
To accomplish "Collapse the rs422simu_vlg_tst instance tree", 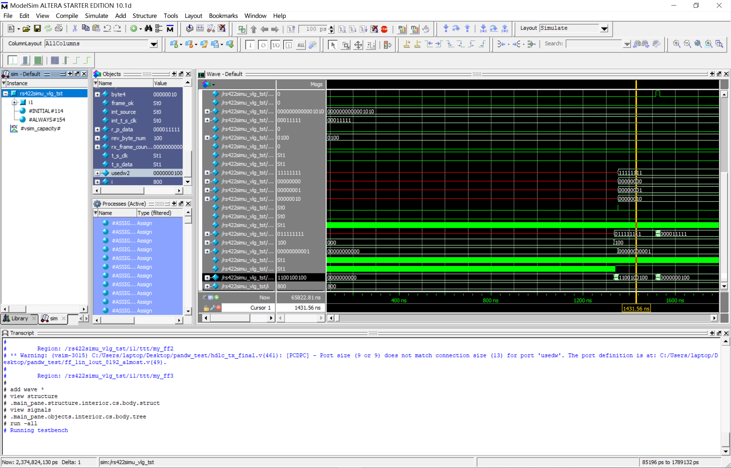I will [x=6, y=94].
